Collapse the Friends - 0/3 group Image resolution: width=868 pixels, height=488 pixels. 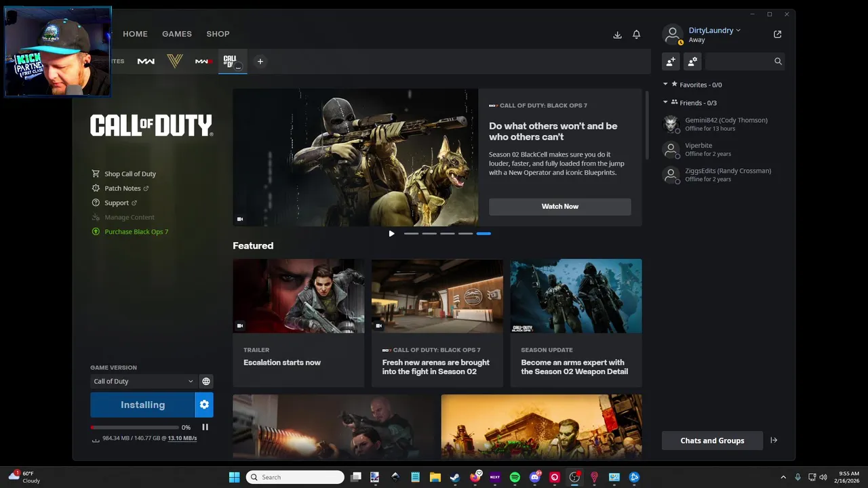coord(665,102)
